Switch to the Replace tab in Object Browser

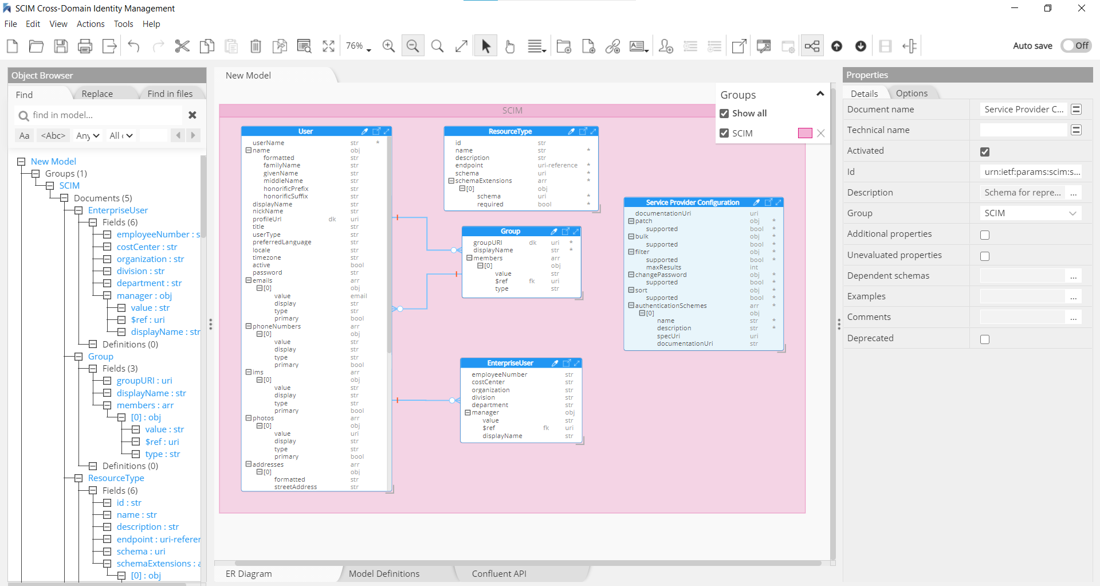(96, 93)
